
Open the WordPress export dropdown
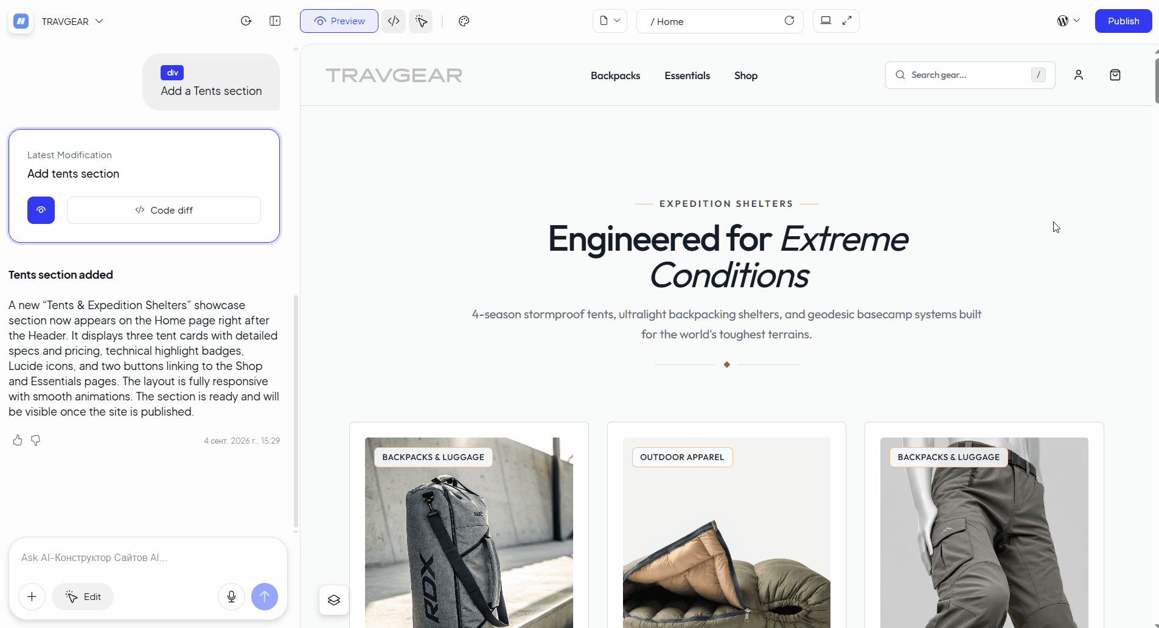point(1068,21)
